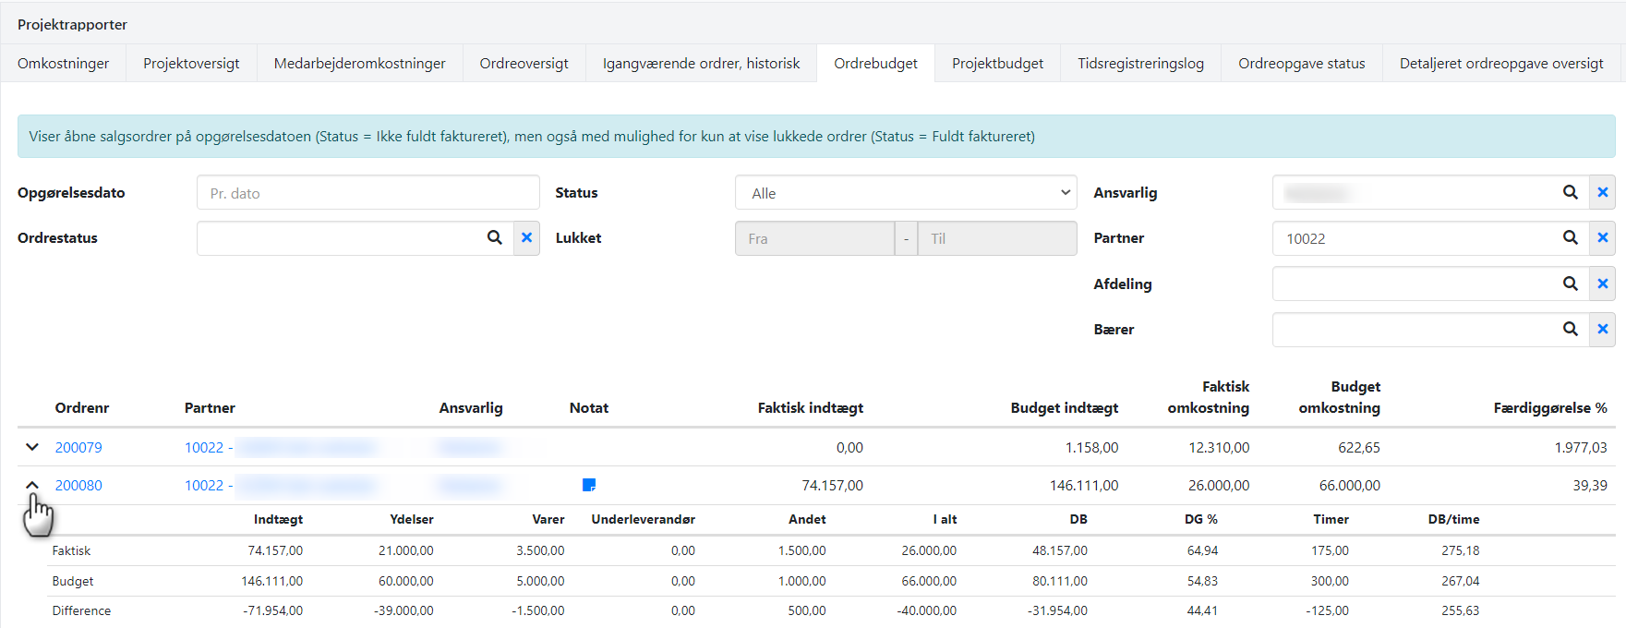This screenshot has height=628, width=1626.
Task: Click the Faktisk indtægt column header
Action: point(811,407)
